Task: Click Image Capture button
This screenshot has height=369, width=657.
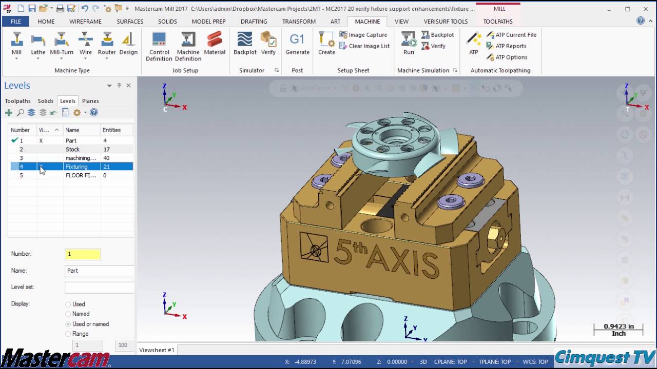Action: (x=363, y=35)
